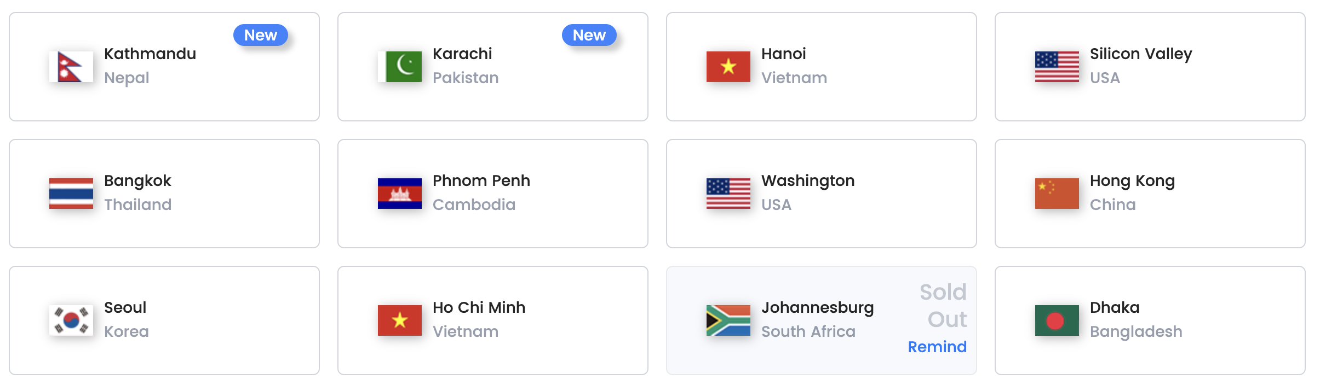Select Ho Chi Minh city name
1320x385 pixels.
pyautogui.click(x=479, y=307)
